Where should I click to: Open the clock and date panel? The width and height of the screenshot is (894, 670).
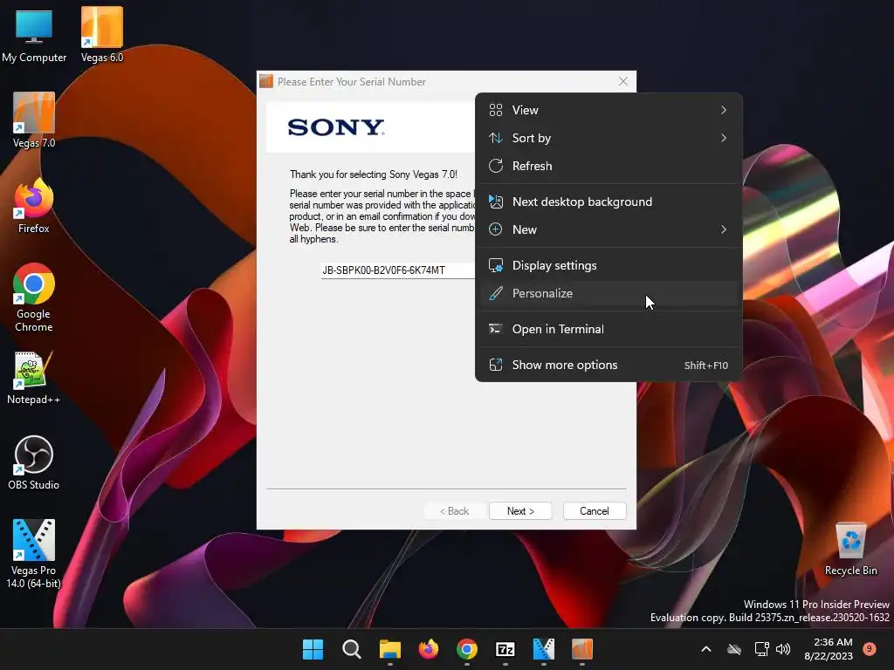click(x=829, y=649)
